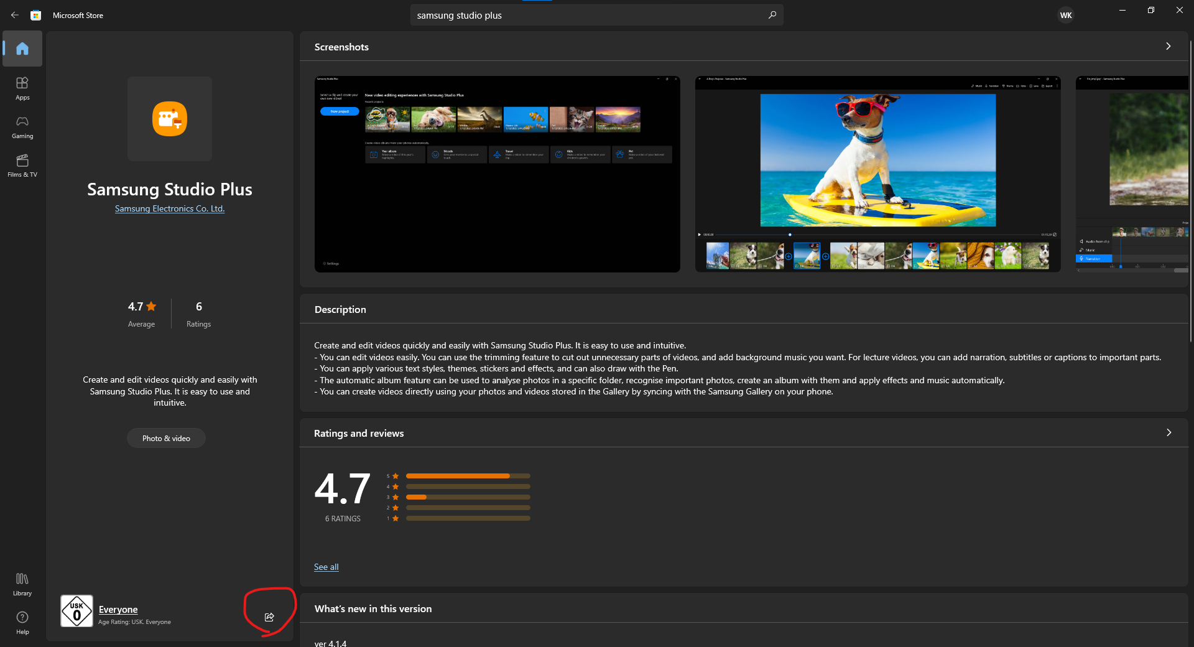Open the surfing dog screenshot
This screenshot has width=1194, height=647.
point(878,174)
